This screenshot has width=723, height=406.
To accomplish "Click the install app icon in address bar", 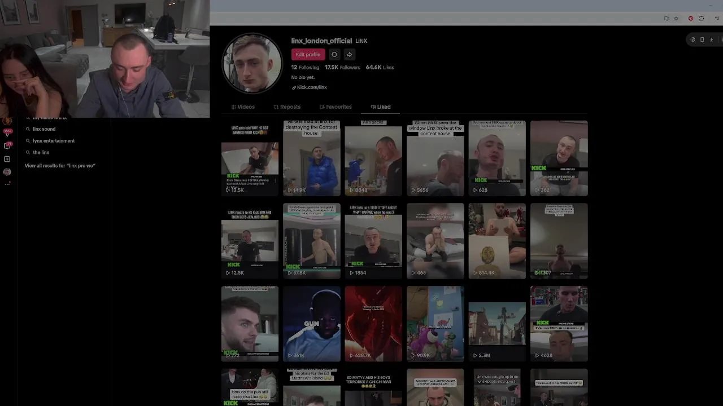I will [x=667, y=19].
